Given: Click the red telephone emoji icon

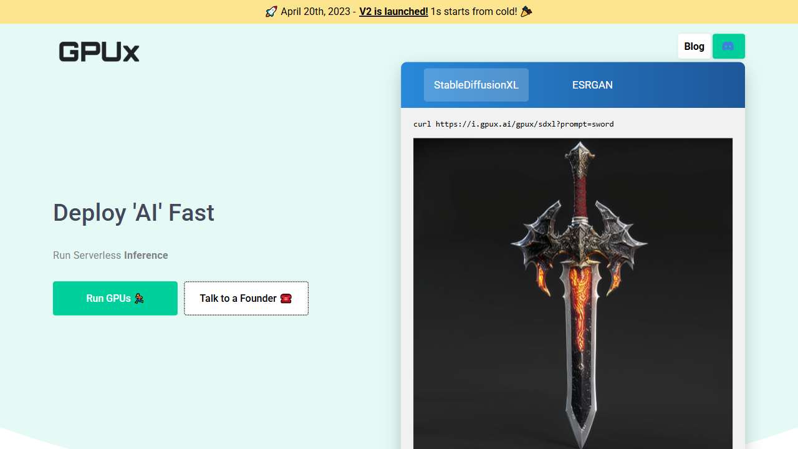Looking at the screenshot, I should pos(286,298).
